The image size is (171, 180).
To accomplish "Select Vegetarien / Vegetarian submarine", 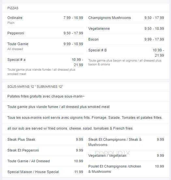I will (x=126, y=155).
